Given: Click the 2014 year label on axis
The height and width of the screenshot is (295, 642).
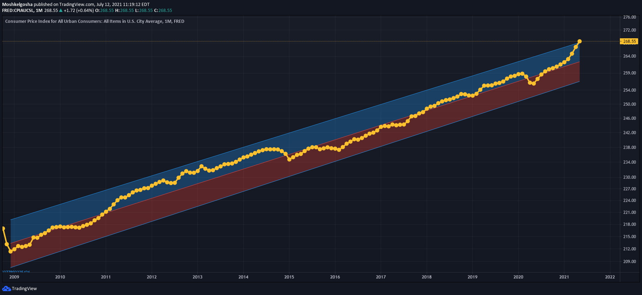Looking at the screenshot, I should pyautogui.click(x=243, y=277).
